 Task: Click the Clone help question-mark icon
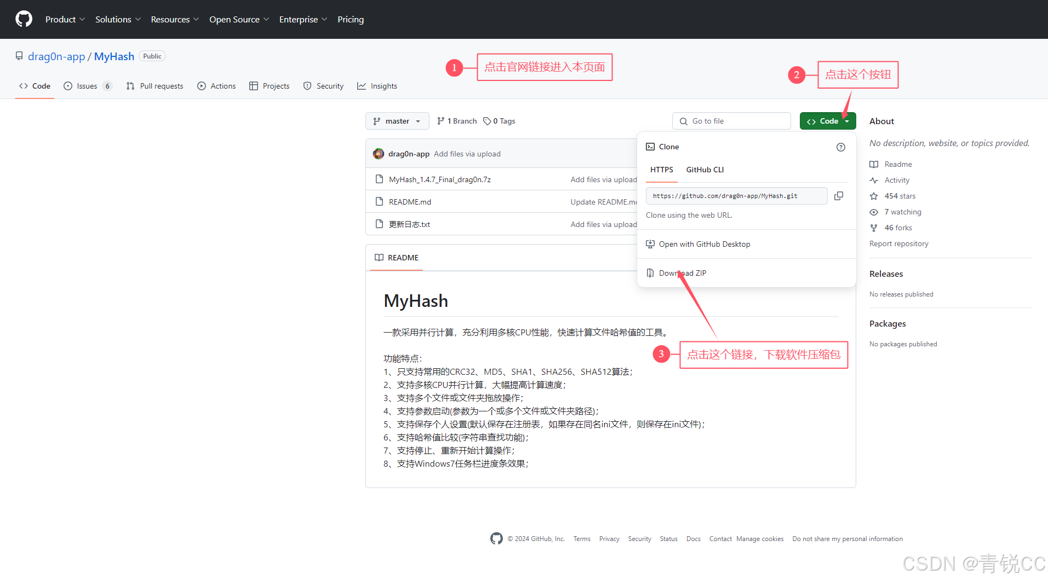(x=841, y=147)
